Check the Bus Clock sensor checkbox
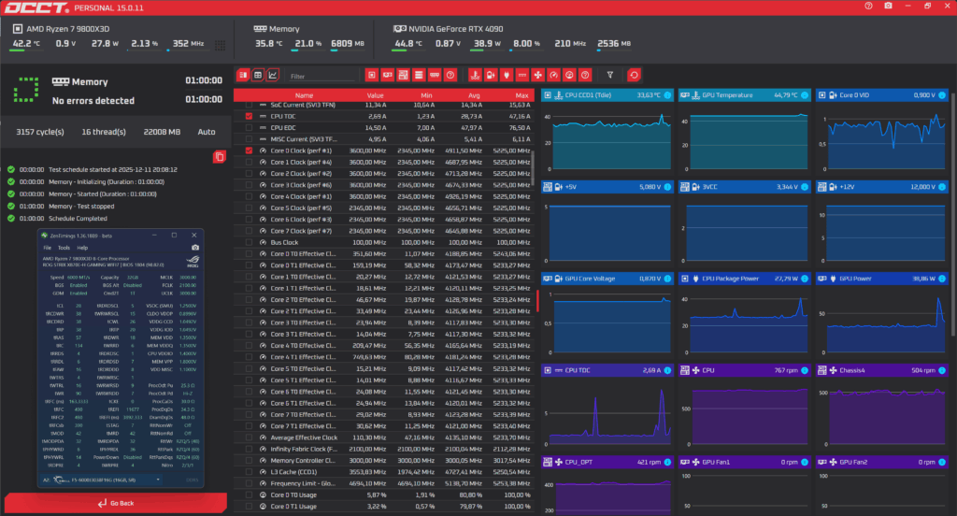This screenshot has width=957, height=516. tap(249, 242)
